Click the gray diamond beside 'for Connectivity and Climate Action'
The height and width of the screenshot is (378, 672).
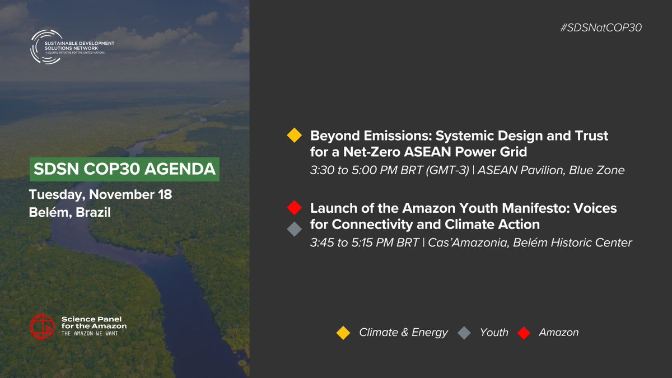tap(294, 230)
